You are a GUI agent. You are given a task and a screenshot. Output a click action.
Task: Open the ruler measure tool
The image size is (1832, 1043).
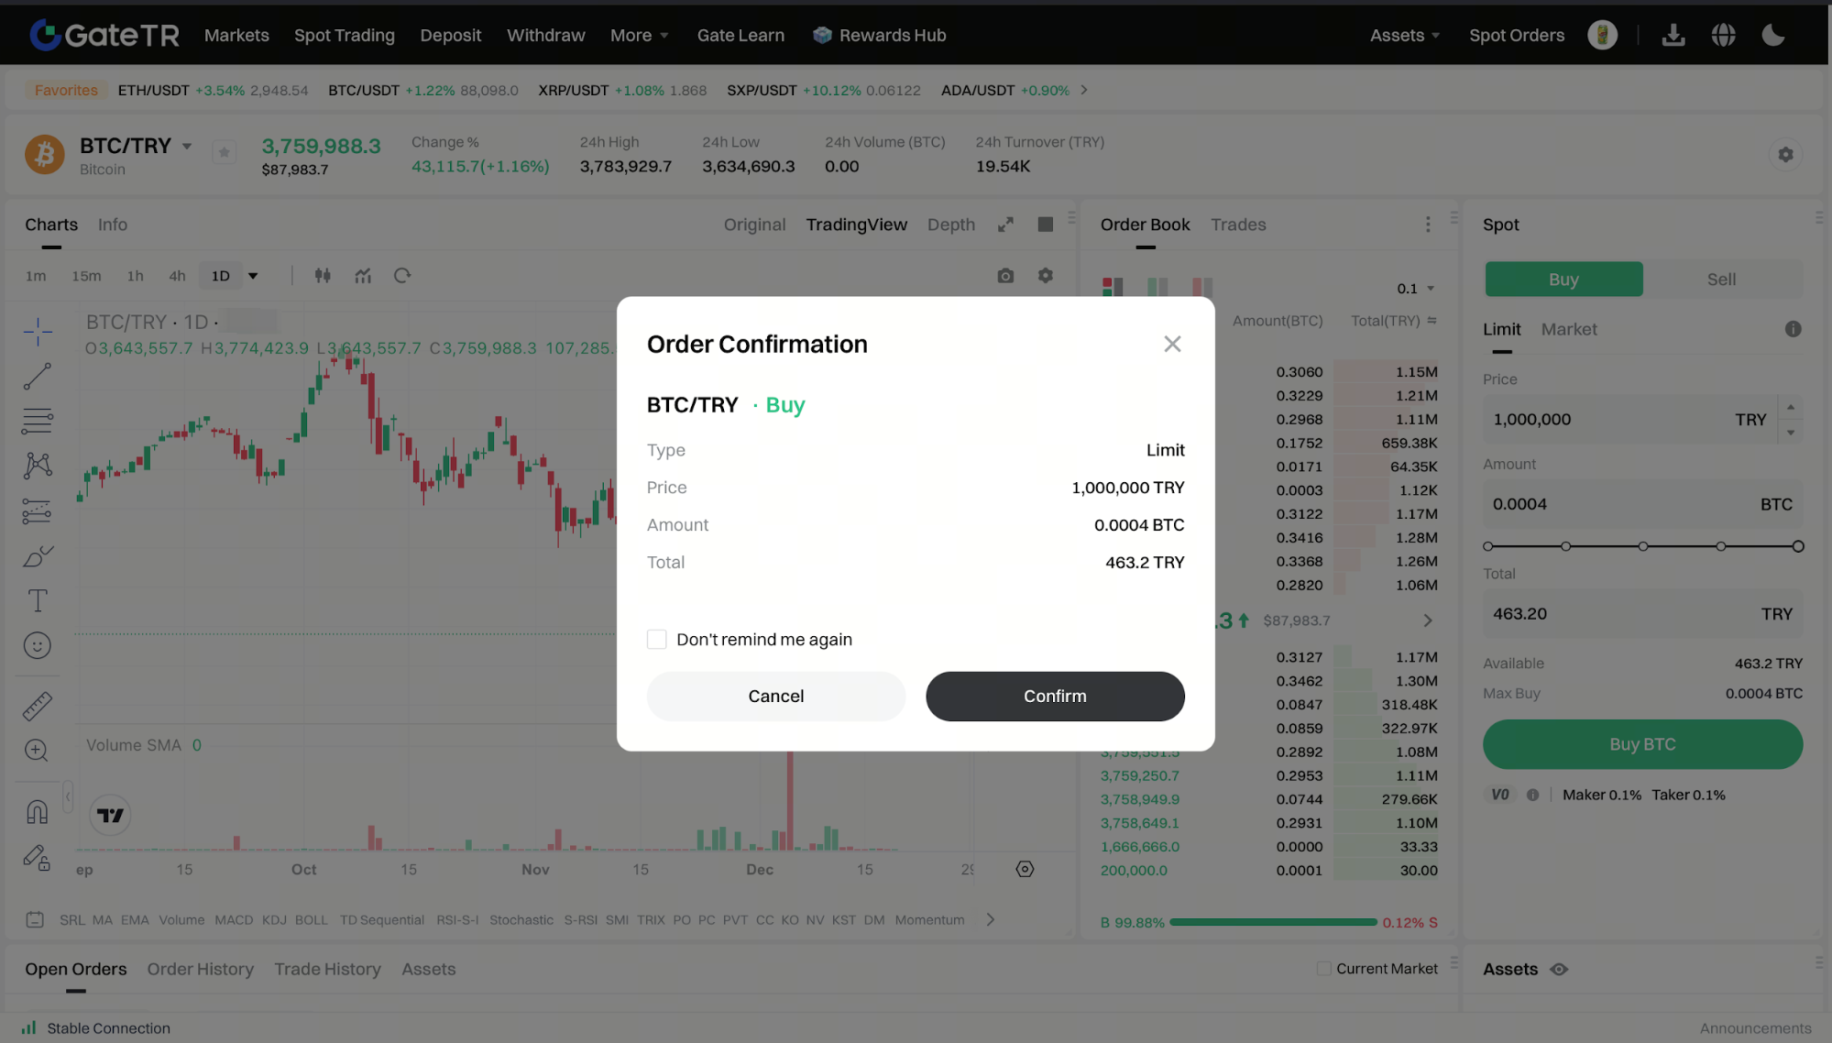[38, 706]
